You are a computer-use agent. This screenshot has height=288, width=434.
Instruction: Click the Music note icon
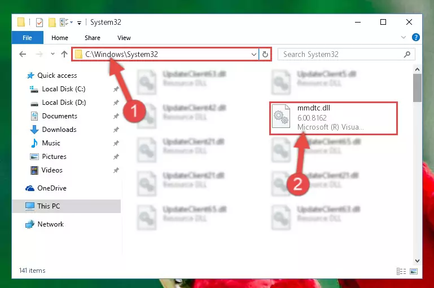click(34, 143)
